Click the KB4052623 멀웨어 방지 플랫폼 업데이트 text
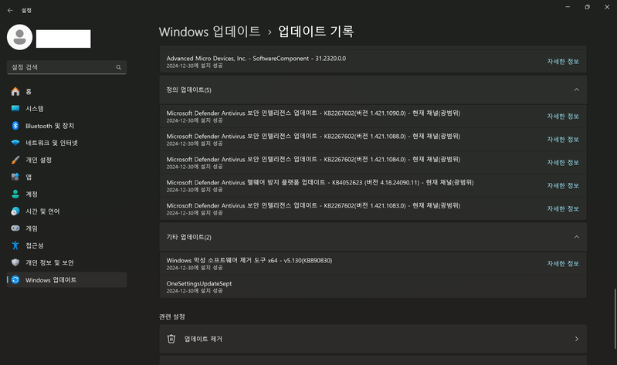The height and width of the screenshot is (365, 617). pos(320,182)
